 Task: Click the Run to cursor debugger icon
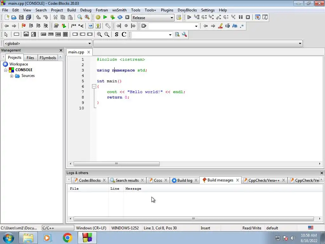(x=197, y=17)
